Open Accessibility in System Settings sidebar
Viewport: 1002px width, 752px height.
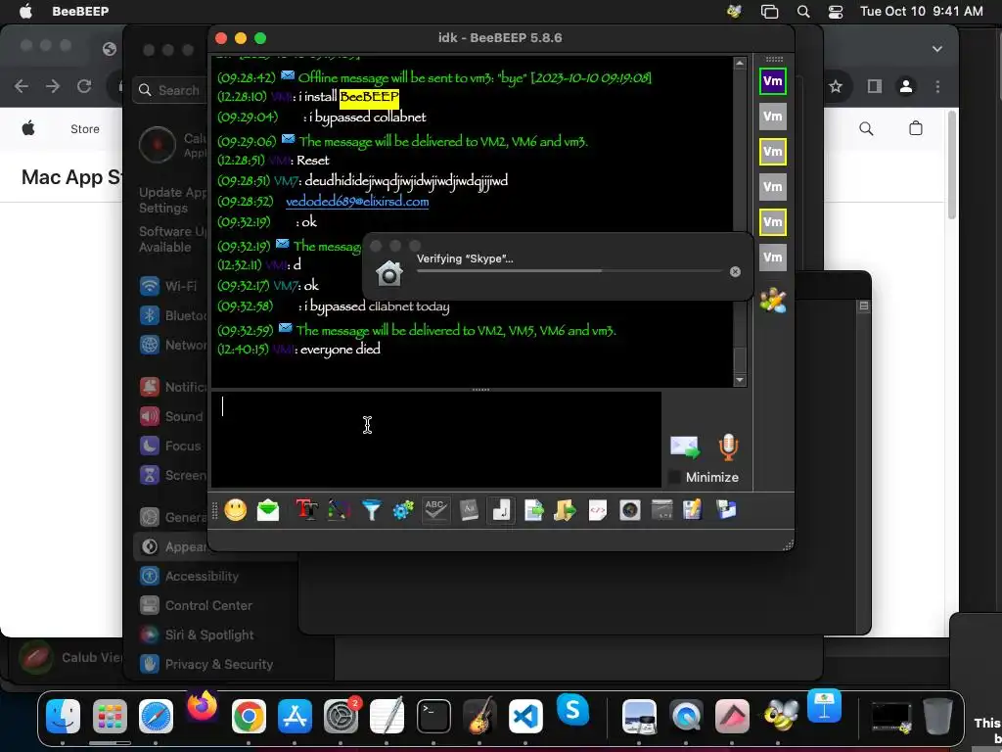190,576
